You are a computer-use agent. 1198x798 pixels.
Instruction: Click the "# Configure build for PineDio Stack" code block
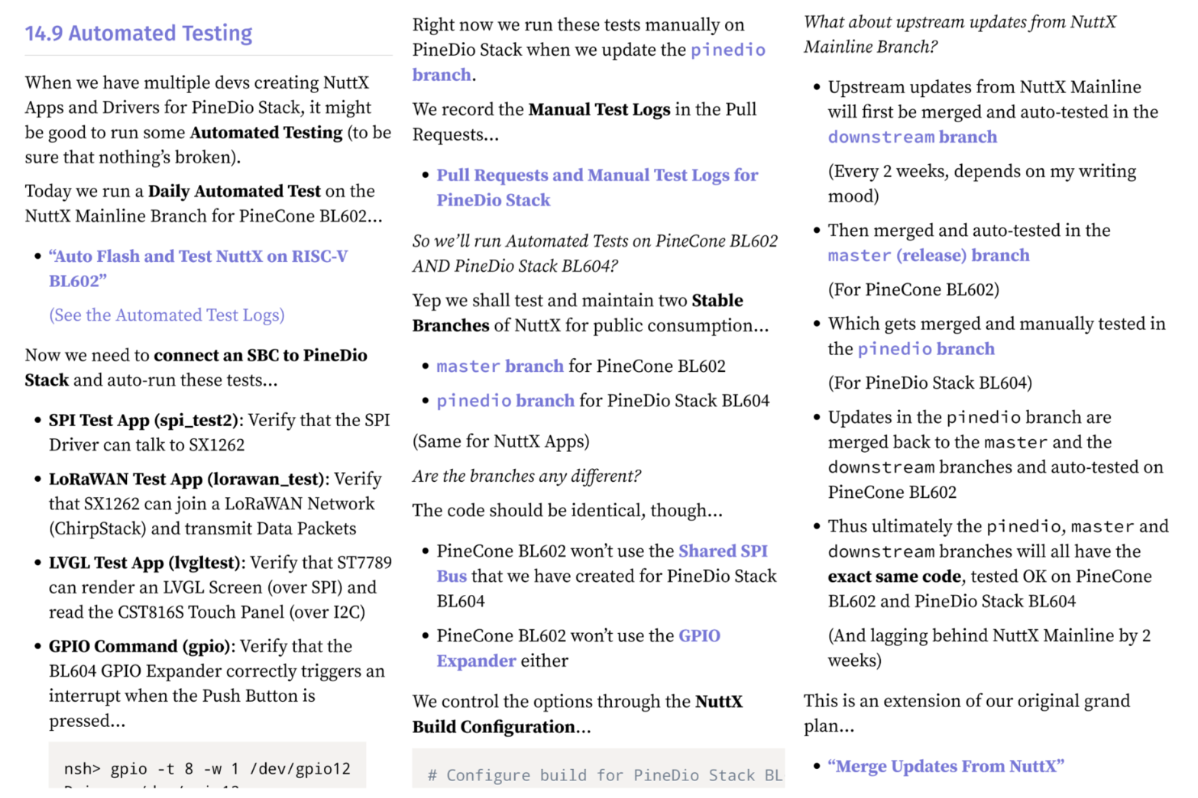click(x=597, y=773)
